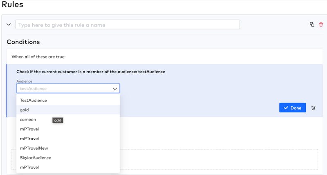
Task: Open the testAudience combo box field
Action: coord(68,88)
